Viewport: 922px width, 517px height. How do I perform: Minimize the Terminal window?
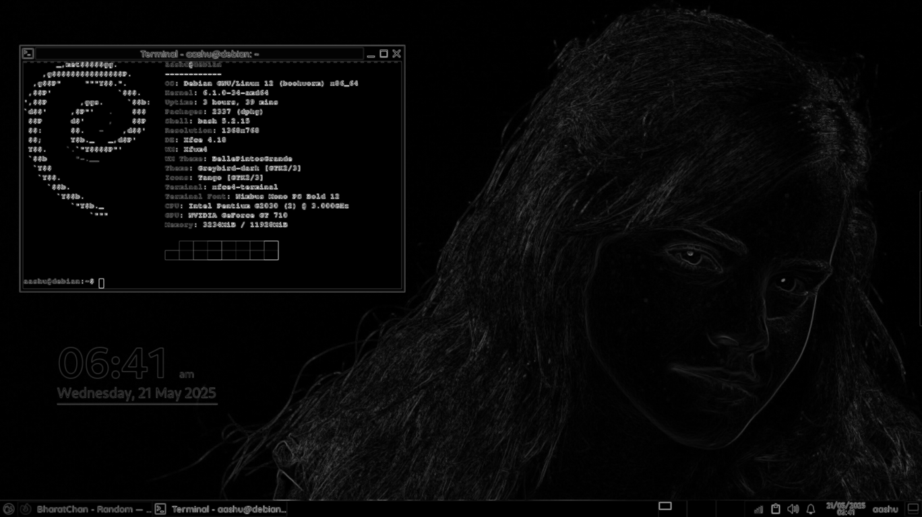(371, 54)
